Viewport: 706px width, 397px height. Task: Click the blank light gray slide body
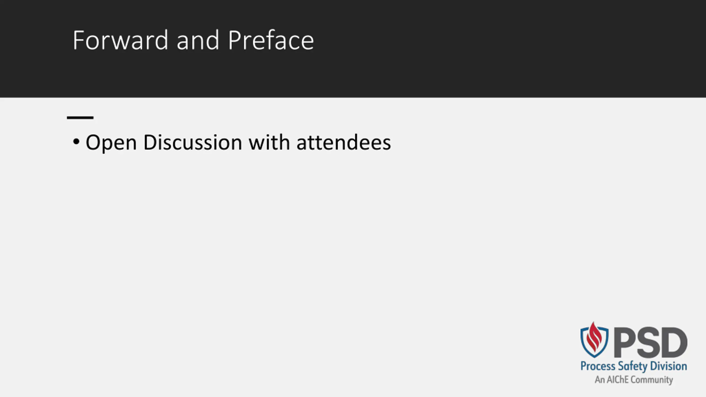pyautogui.click(x=303, y=262)
